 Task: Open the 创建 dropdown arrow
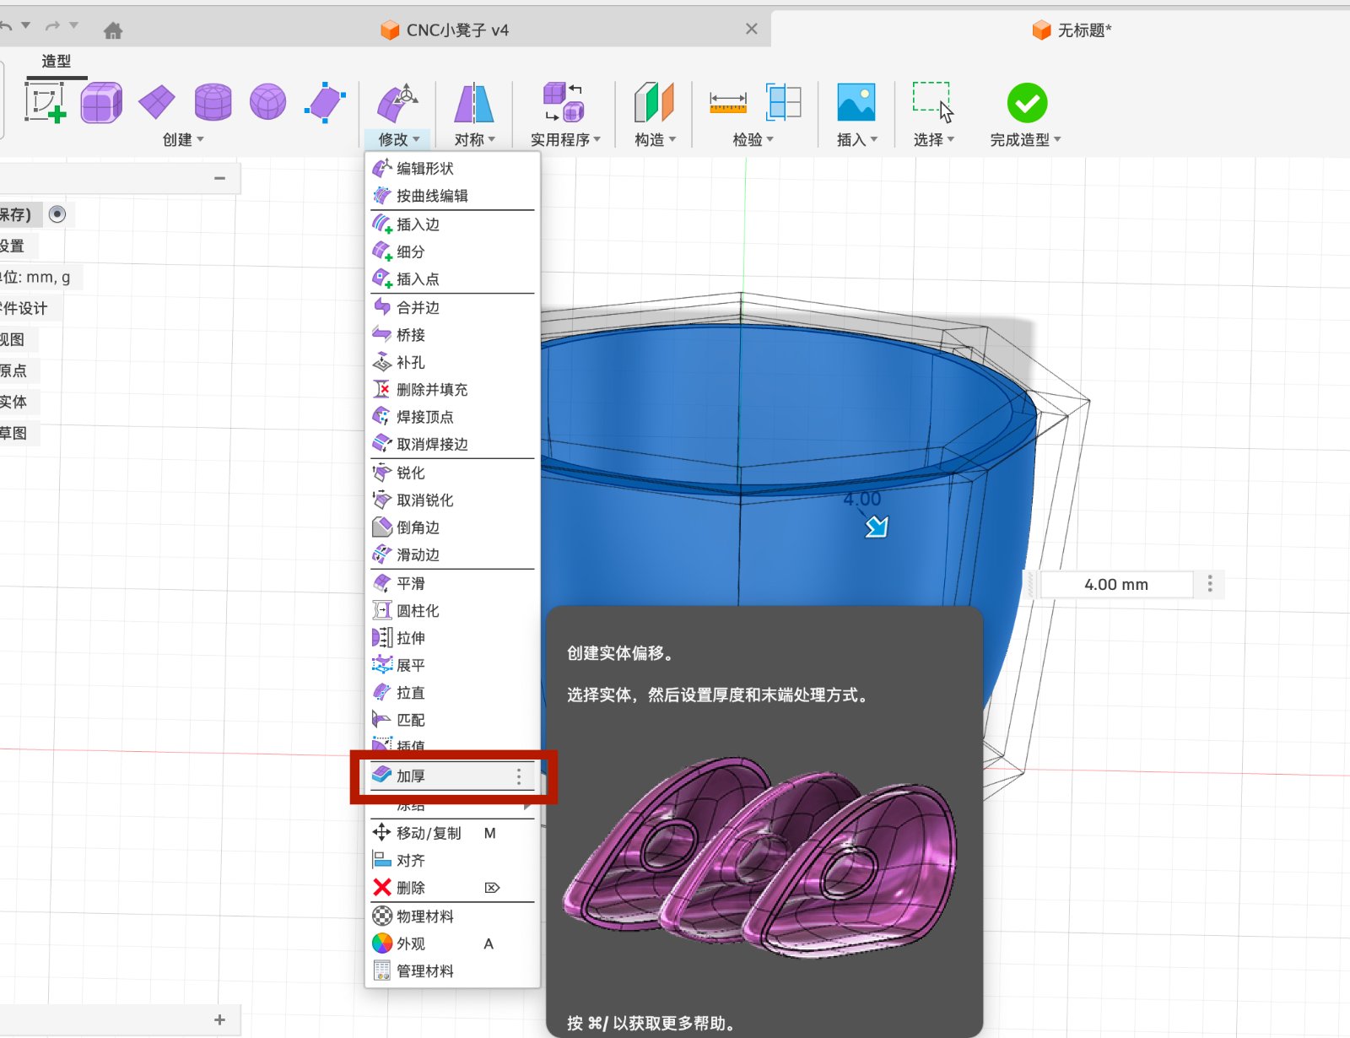coord(200,140)
